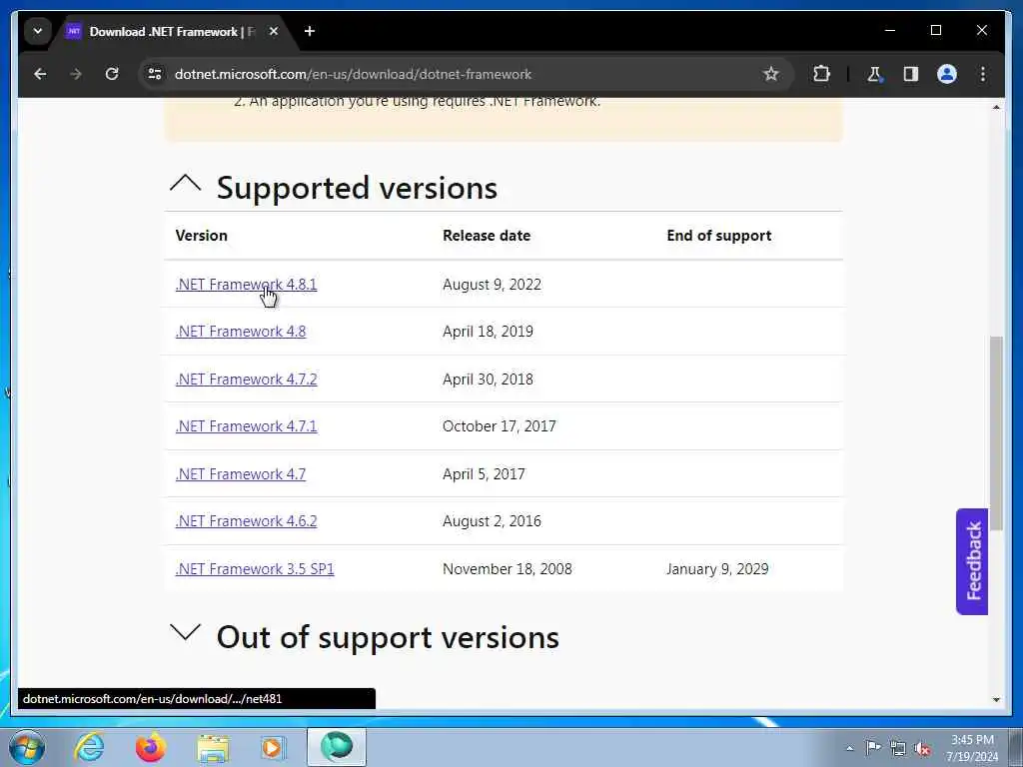Viewport: 1023px width, 767px height.
Task: Minimize the browser window
Action: [x=890, y=31]
